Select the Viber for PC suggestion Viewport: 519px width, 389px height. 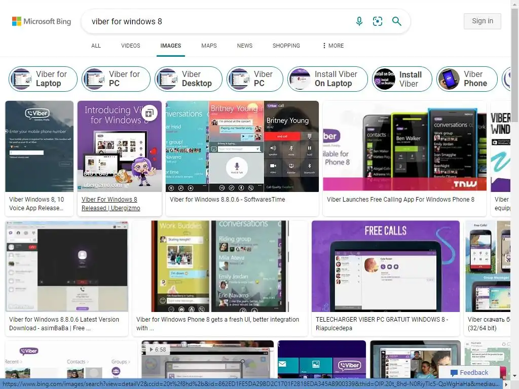click(116, 79)
